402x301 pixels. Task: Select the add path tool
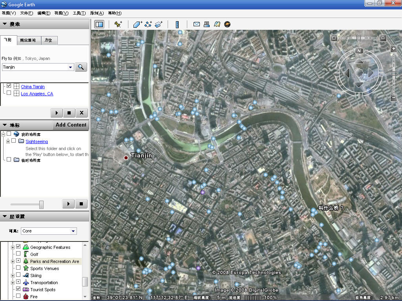click(x=148, y=24)
